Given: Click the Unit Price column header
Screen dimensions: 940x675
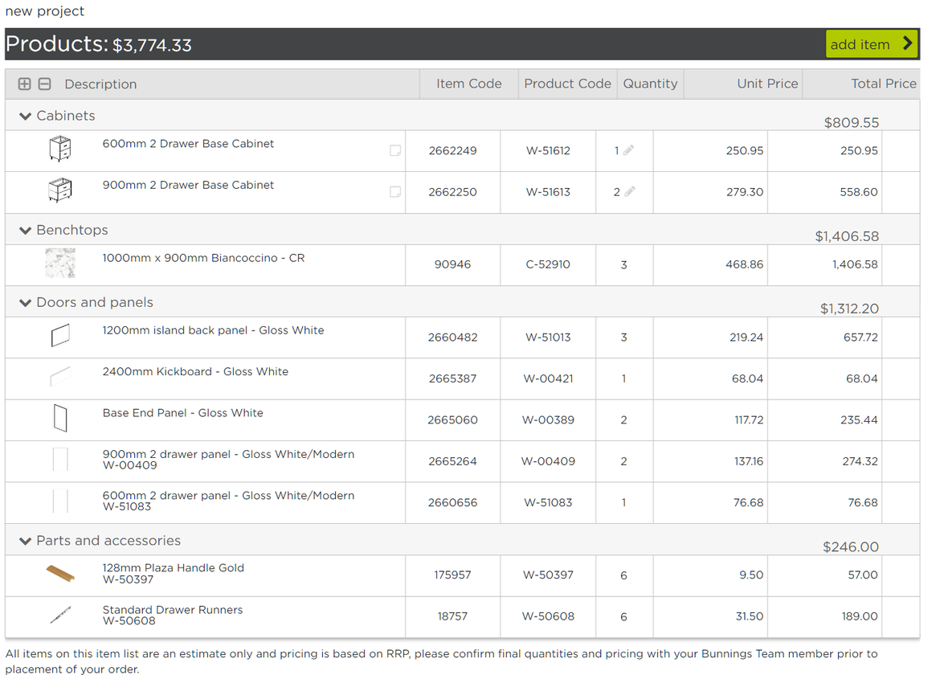Looking at the screenshot, I should (x=766, y=84).
